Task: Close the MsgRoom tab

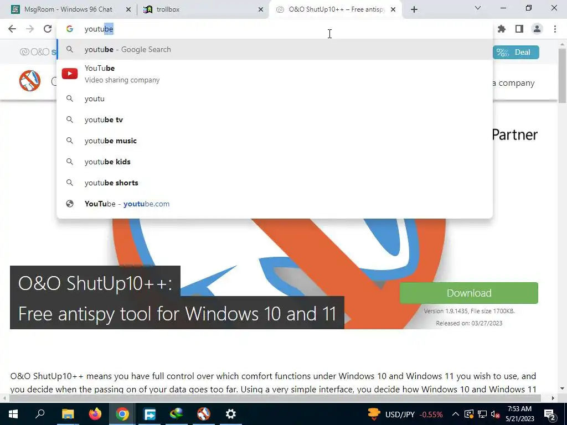Action: click(128, 10)
